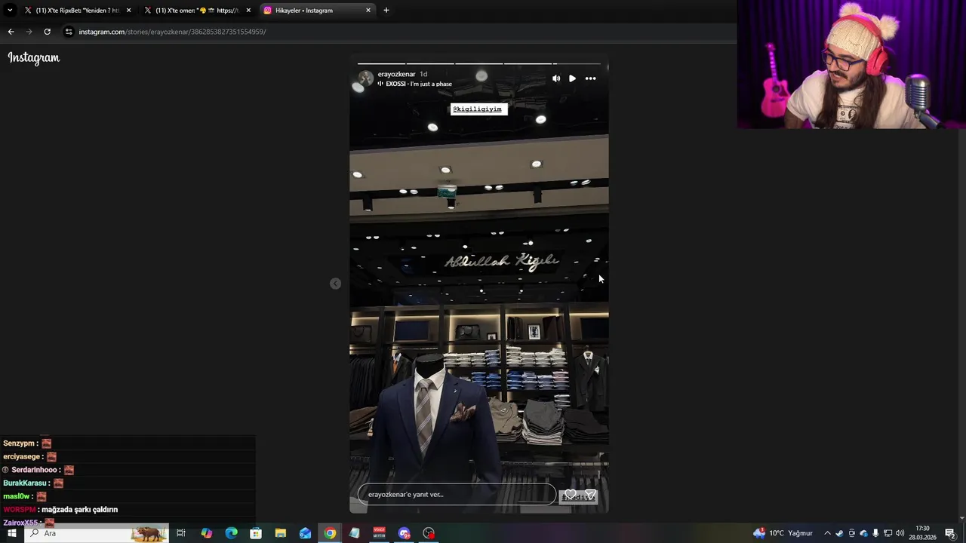The image size is (966, 543).
Task: Click the Ara taskbar search box
Action: [97, 533]
